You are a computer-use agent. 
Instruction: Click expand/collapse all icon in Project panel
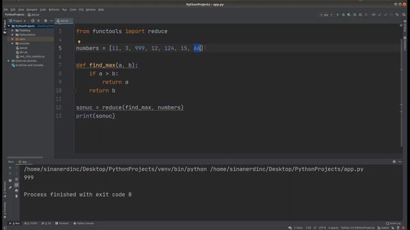38,21
